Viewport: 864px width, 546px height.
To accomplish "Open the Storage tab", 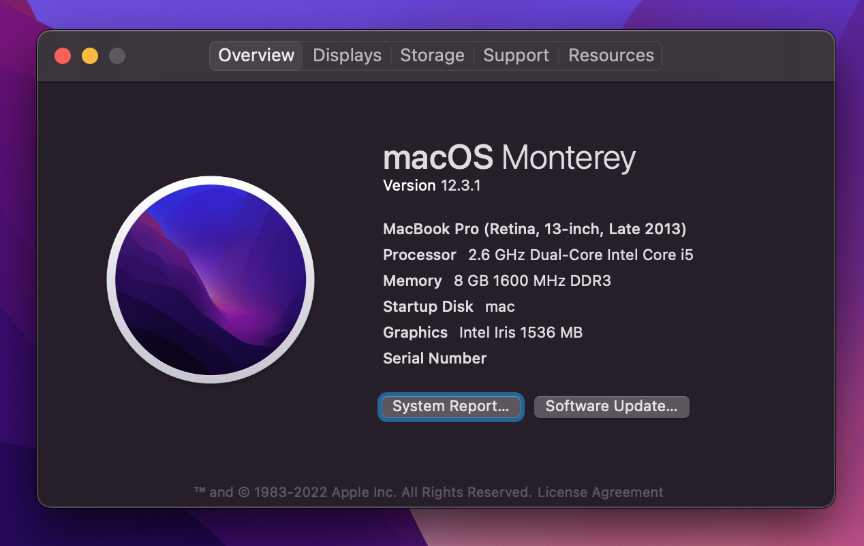I will click(432, 55).
